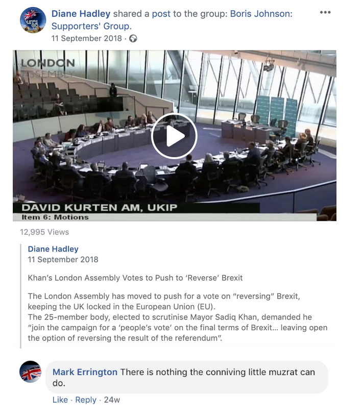The width and height of the screenshot is (362, 418).
Task: Open the three-dot post options menu
Action: pyautogui.click(x=325, y=13)
